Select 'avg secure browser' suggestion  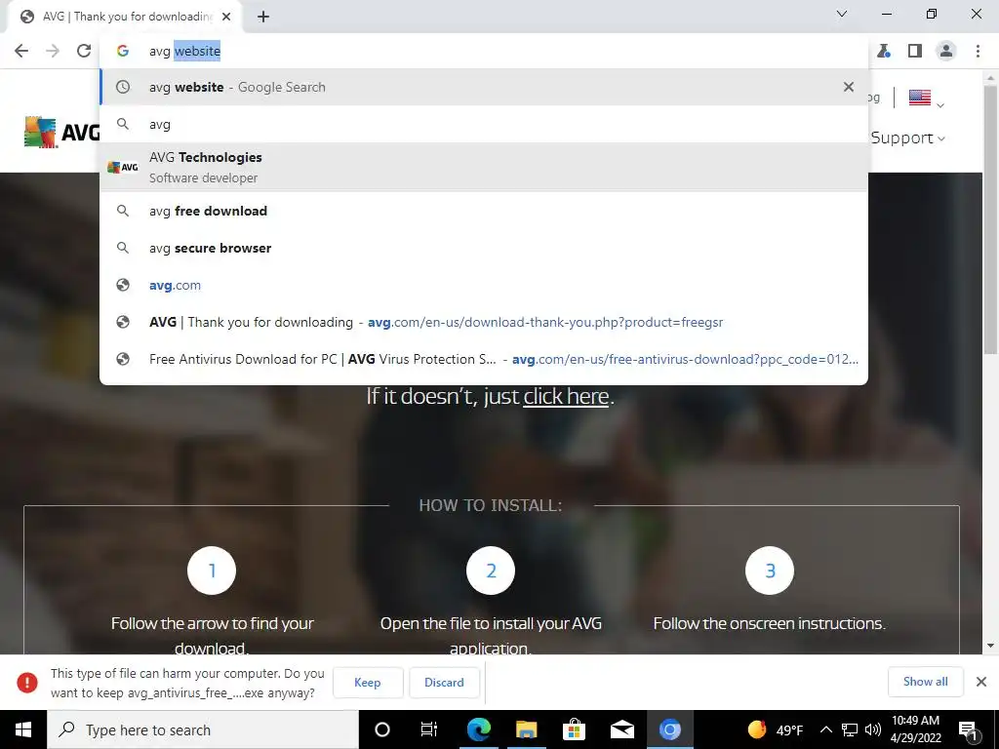tap(484, 248)
